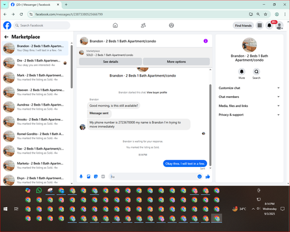Click the conversation list scrollbar
The width and height of the screenshot is (290, 232).
(x=71, y=67)
